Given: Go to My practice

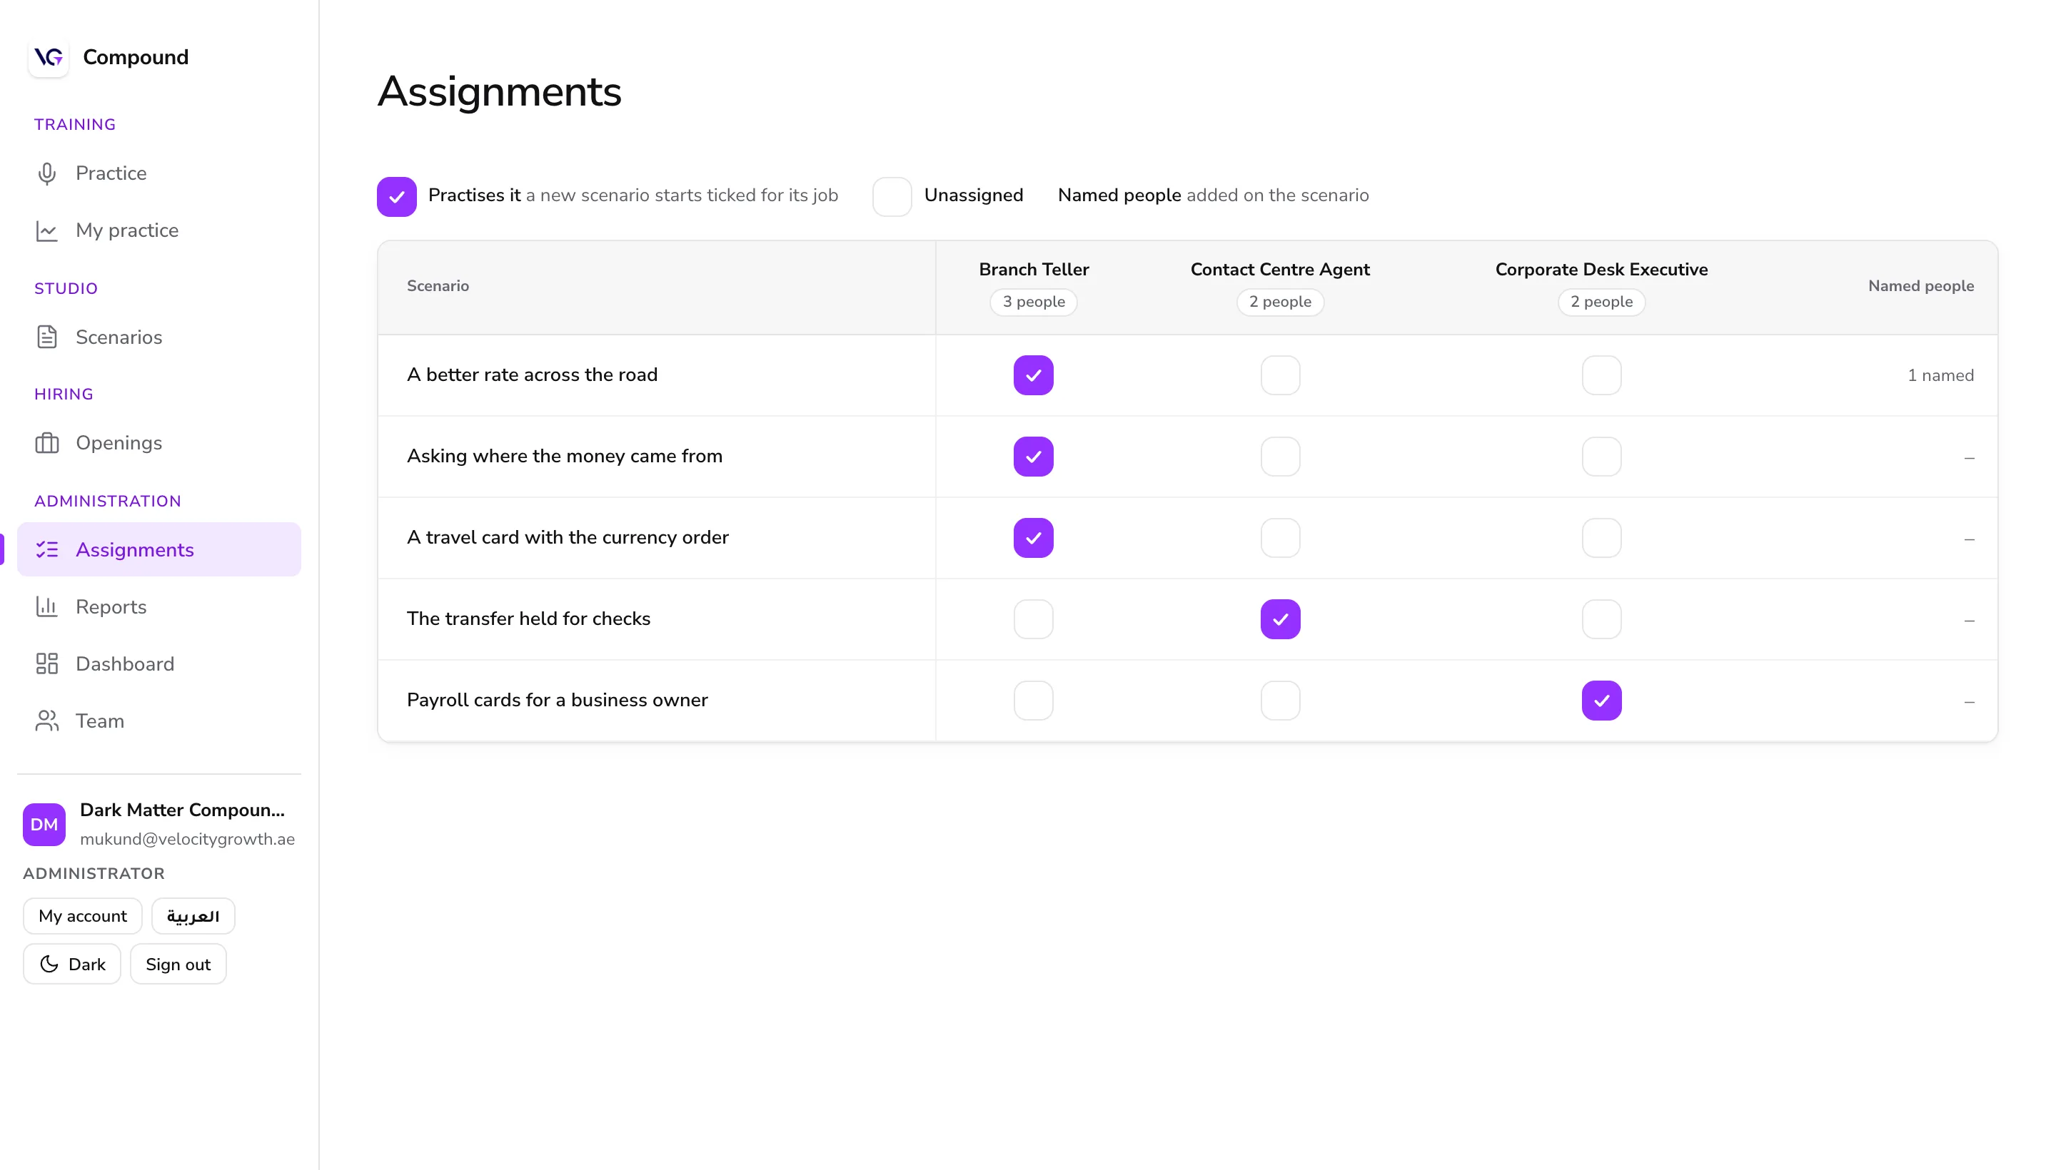Looking at the screenshot, I should 159,230.
